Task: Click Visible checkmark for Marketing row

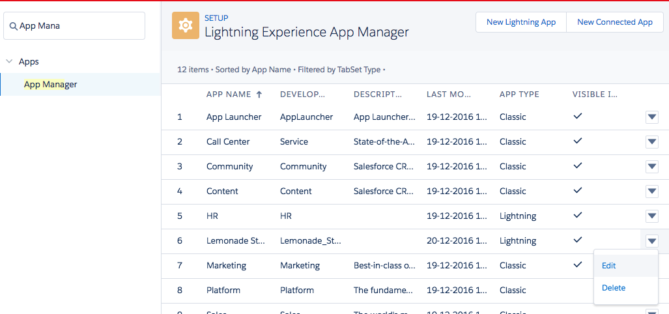Action: [x=577, y=264]
